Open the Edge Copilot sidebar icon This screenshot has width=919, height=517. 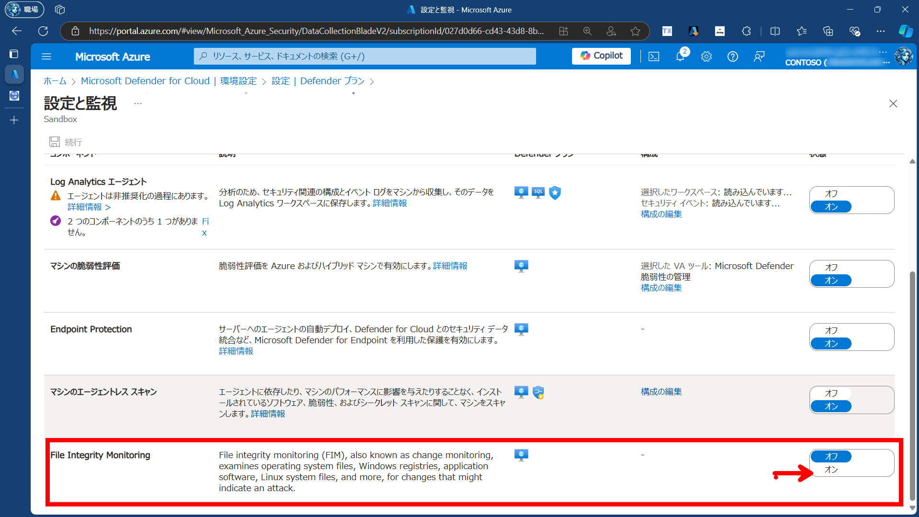click(905, 31)
